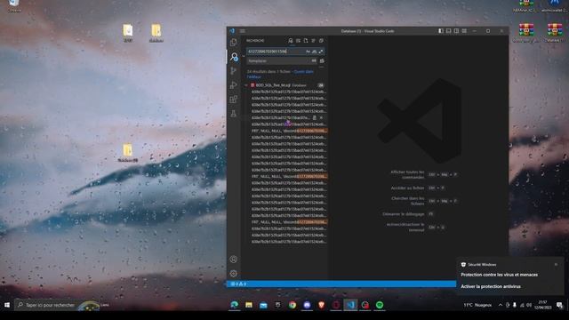The height and width of the screenshot is (320, 569).
Task: Collapse the BDD_SQL file result group
Action: click(246, 85)
